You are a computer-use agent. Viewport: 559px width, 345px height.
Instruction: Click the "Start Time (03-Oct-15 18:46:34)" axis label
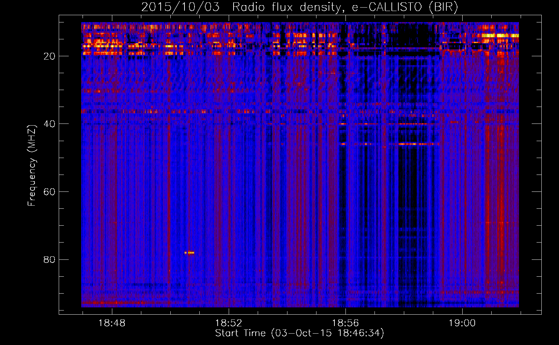coord(299,333)
